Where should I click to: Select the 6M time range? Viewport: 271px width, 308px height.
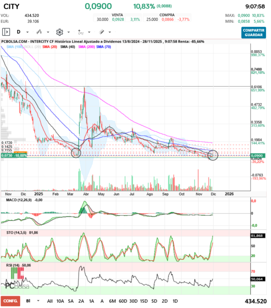click(112, 301)
